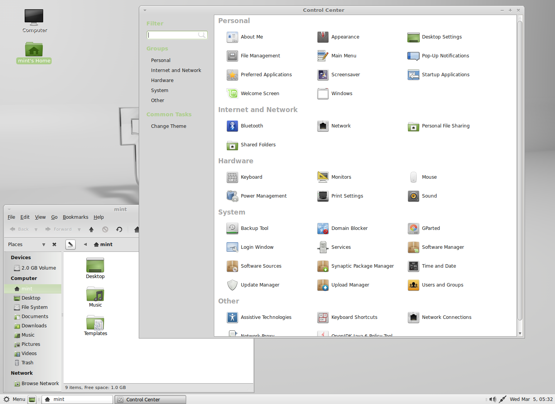This screenshot has height=404, width=555.
Task: Open Power Management
Action: tap(257, 196)
